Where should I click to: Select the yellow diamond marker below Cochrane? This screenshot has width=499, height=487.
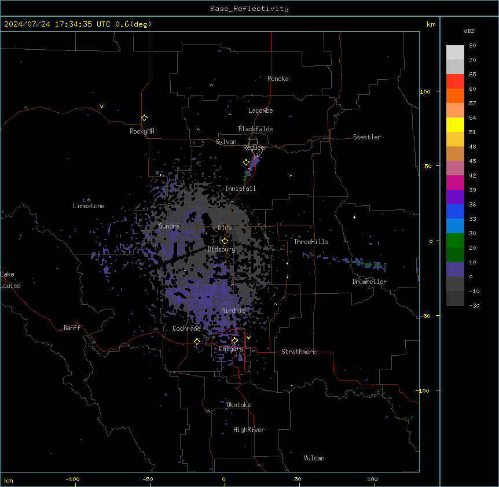pyautogui.click(x=197, y=341)
